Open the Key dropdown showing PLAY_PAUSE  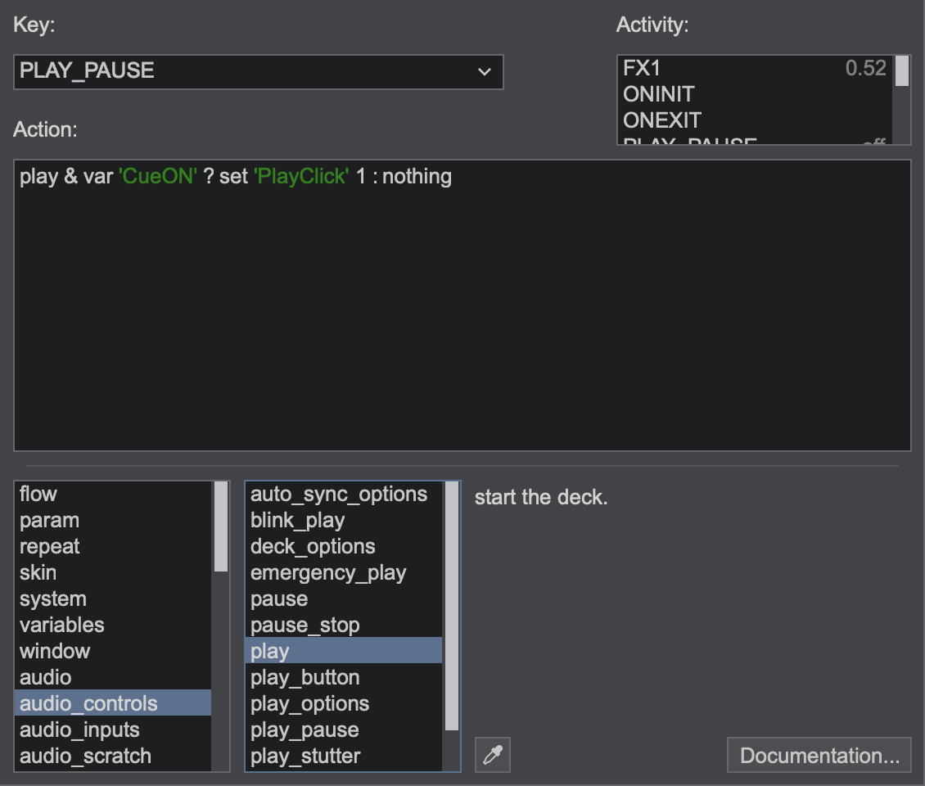point(258,71)
